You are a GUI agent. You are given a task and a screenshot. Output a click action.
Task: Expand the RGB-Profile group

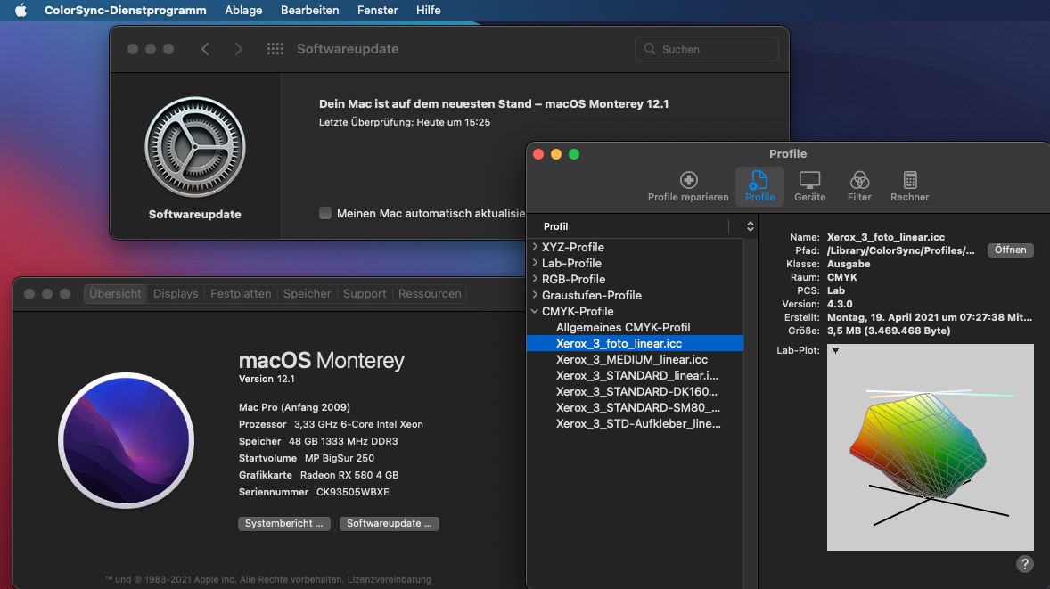click(x=535, y=278)
